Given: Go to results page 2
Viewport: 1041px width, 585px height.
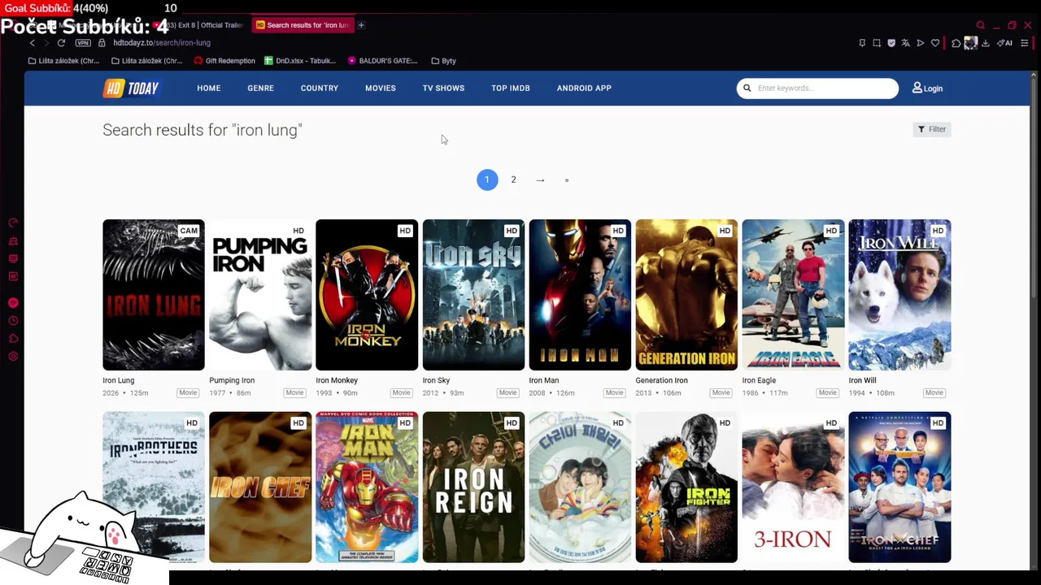Looking at the screenshot, I should [x=513, y=180].
